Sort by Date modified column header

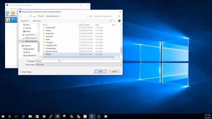tap(84, 25)
